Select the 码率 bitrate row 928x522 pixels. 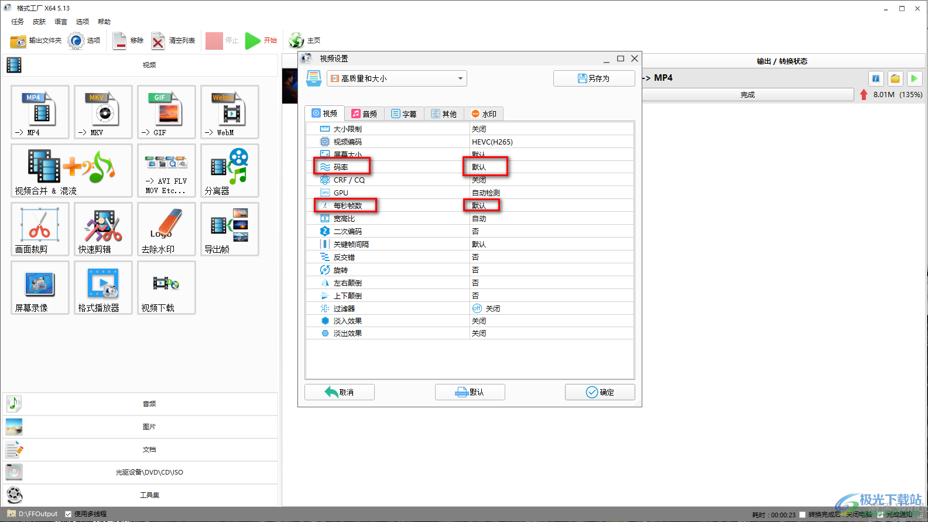click(x=470, y=167)
